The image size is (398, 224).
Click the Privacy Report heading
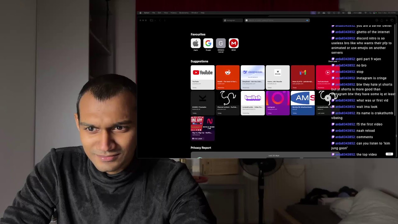pyautogui.click(x=201, y=148)
